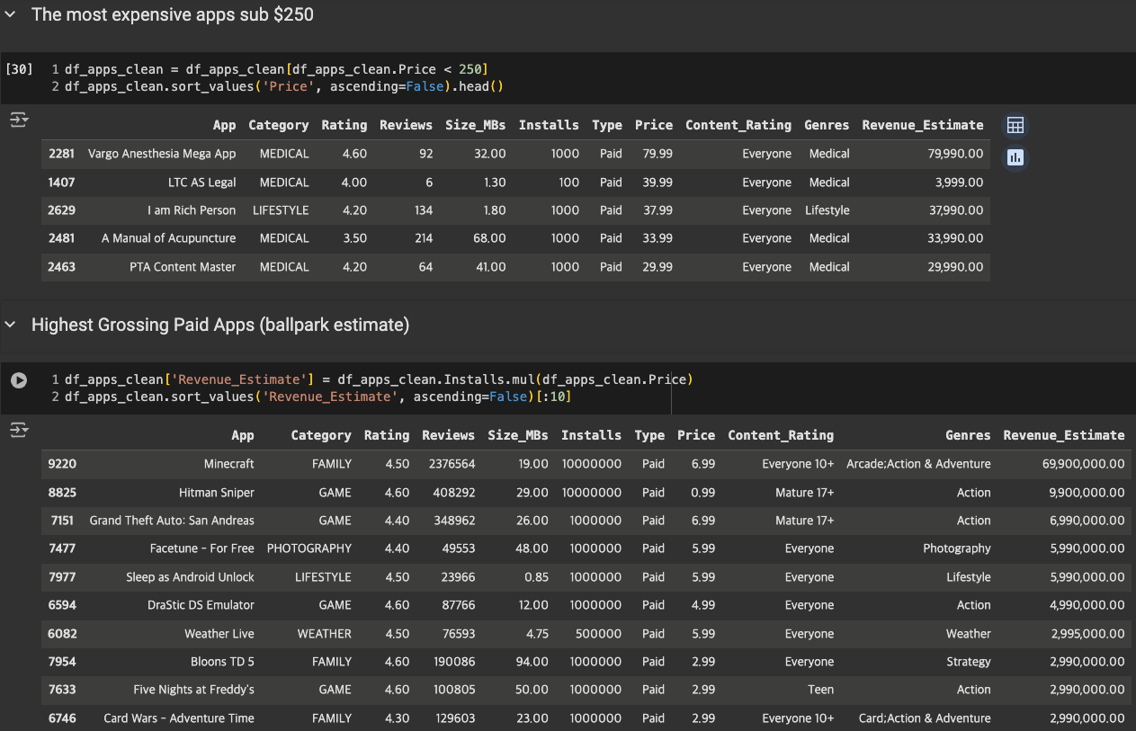Viewport: 1136px width, 731px height.
Task: Collapse 'Highest Grossing Paid Apps' section
Action: [11, 325]
